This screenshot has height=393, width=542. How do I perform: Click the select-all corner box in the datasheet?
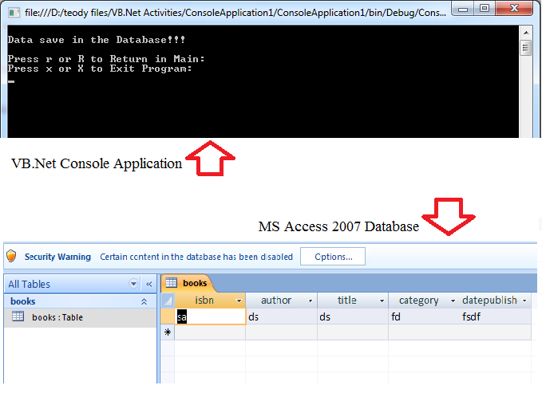click(168, 301)
